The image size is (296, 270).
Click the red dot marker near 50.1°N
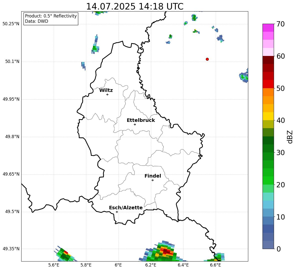click(x=207, y=59)
